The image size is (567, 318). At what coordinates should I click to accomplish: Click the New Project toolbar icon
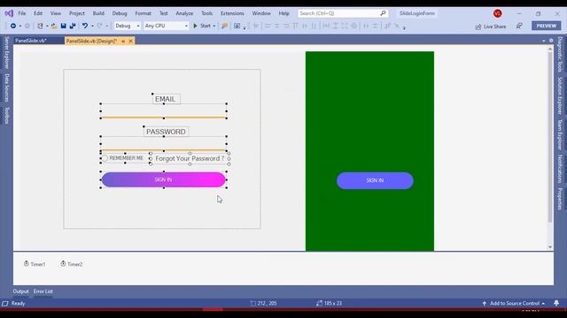pos(40,26)
